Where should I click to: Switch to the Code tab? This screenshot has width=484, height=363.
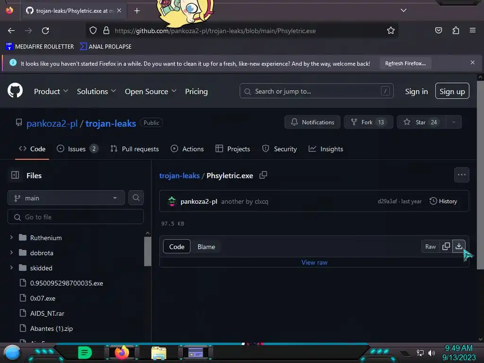pos(32,149)
